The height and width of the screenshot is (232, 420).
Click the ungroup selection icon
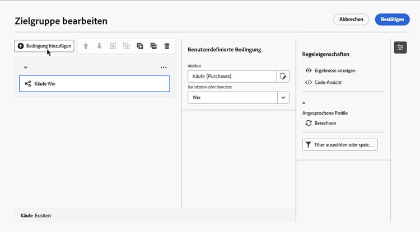pos(126,46)
